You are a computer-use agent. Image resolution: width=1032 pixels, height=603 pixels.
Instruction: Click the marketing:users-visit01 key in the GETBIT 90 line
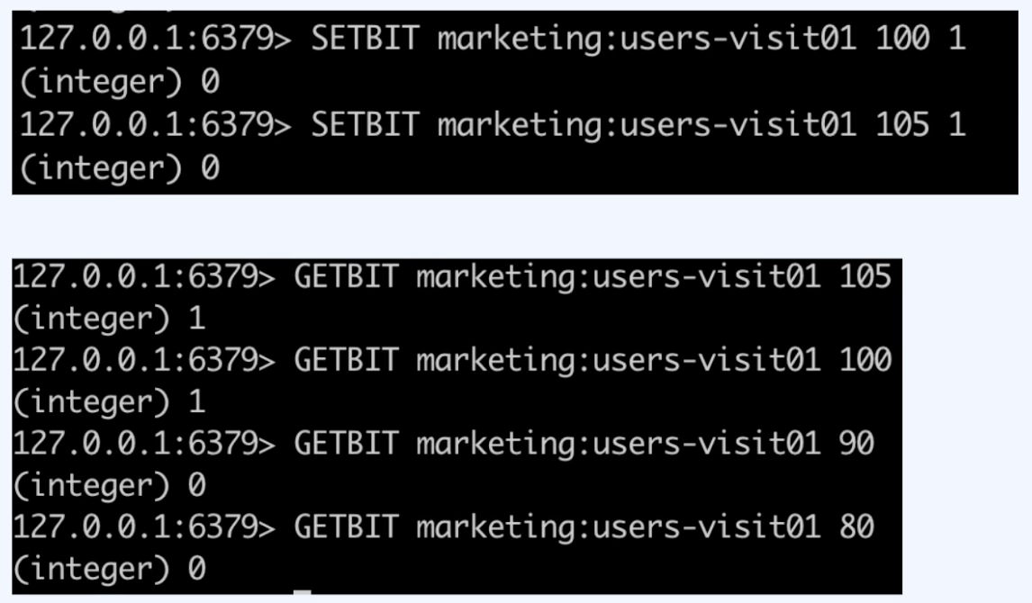point(618,444)
